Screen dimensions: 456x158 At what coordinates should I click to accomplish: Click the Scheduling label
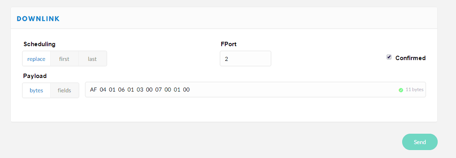click(39, 44)
